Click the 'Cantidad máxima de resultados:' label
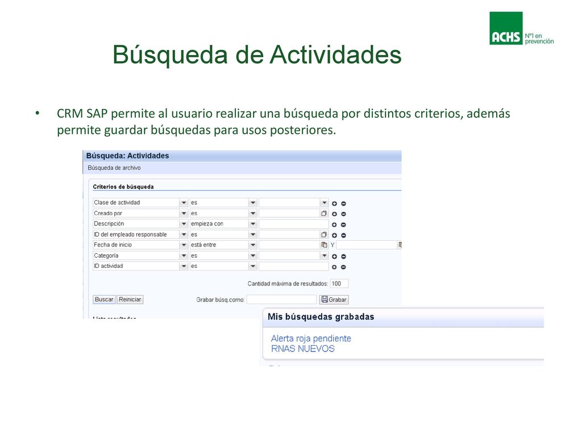Image resolution: width=582 pixels, height=436 pixels. click(288, 284)
